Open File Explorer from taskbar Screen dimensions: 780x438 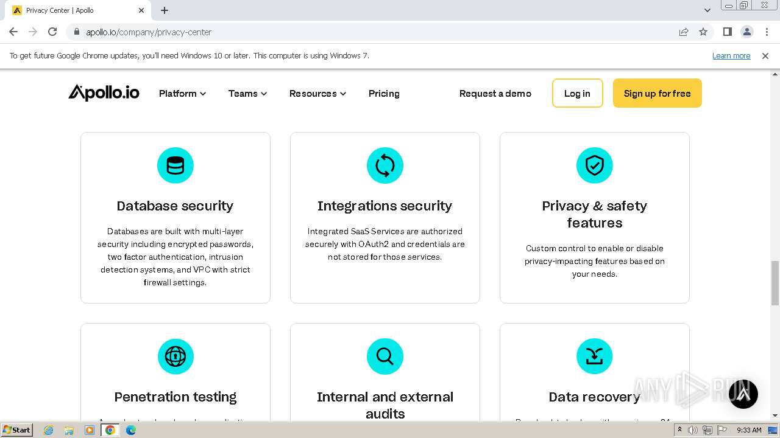tap(69, 430)
